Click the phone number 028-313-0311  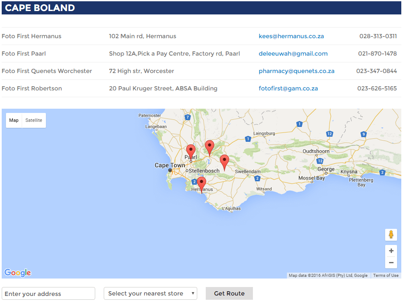tap(378, 36)
